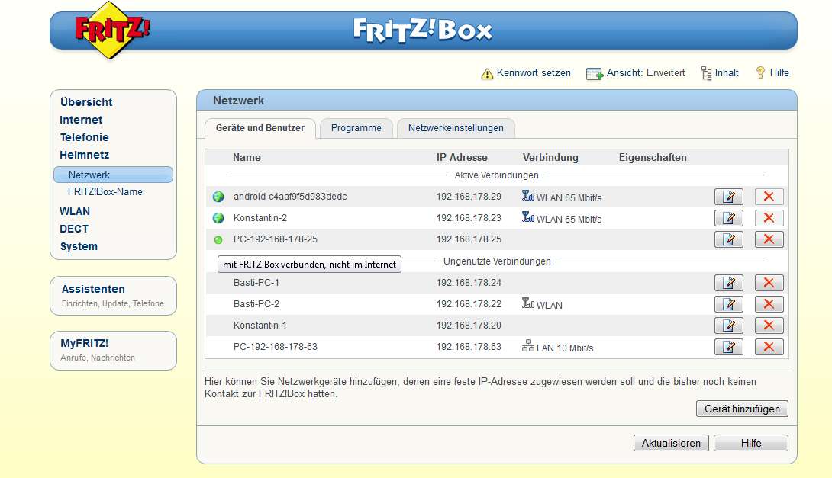Viewport: 832px width, 478px height.
Task: Edit the Basti-PC-1 device entry
Action: [728, 282]
